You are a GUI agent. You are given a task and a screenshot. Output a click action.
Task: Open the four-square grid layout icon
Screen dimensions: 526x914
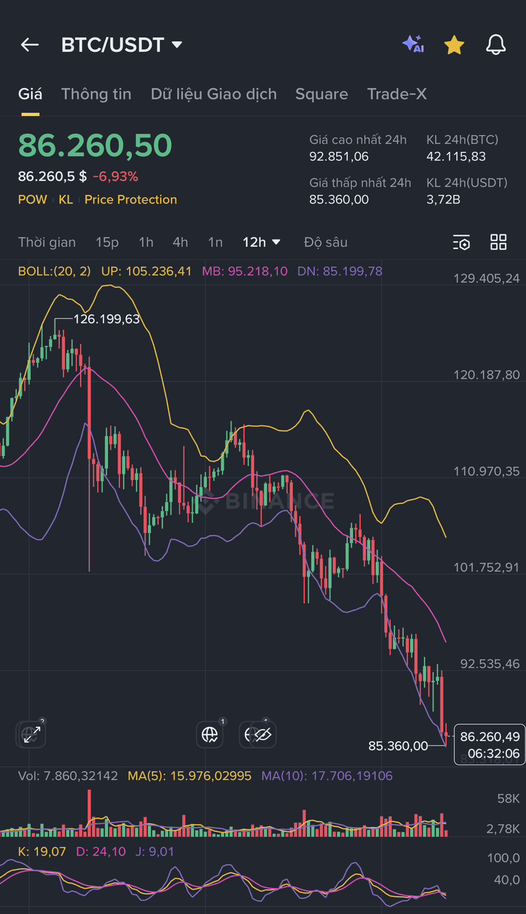tap(499, 242)
